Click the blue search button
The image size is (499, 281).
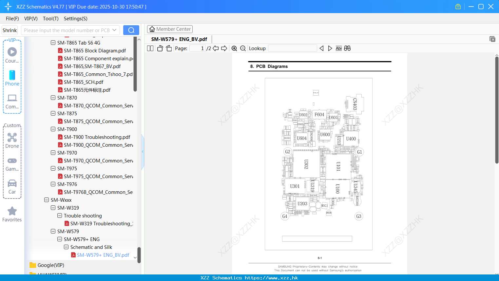click(131, 30)
